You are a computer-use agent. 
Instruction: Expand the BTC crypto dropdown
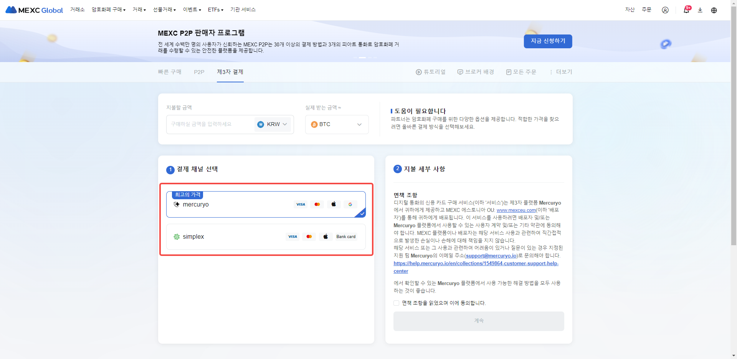(x=337, y=125)
